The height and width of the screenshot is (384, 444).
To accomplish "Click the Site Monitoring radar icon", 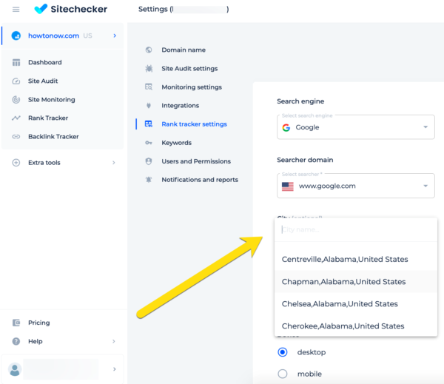I will 16,100.
